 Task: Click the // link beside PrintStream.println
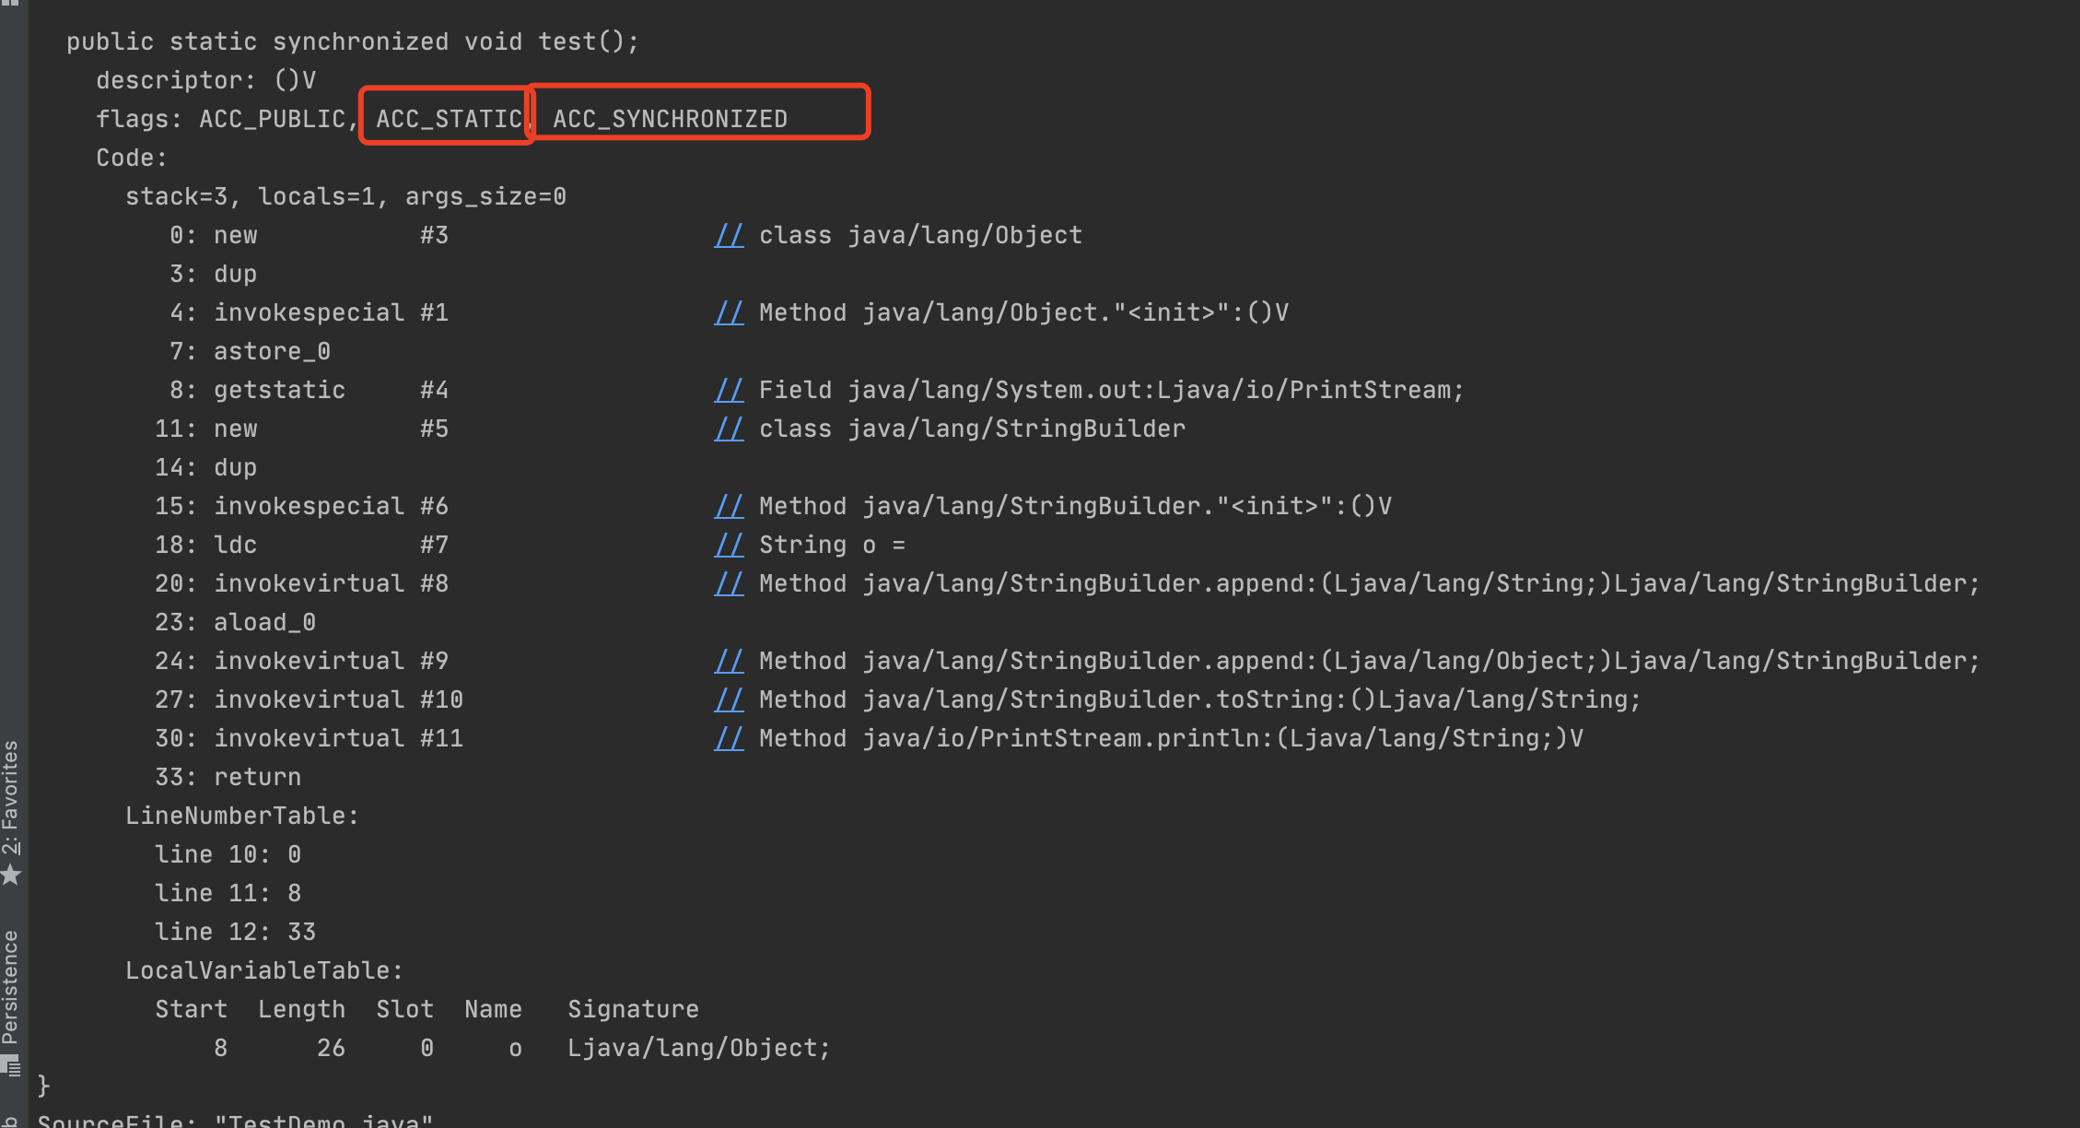(x=729, y=739)
